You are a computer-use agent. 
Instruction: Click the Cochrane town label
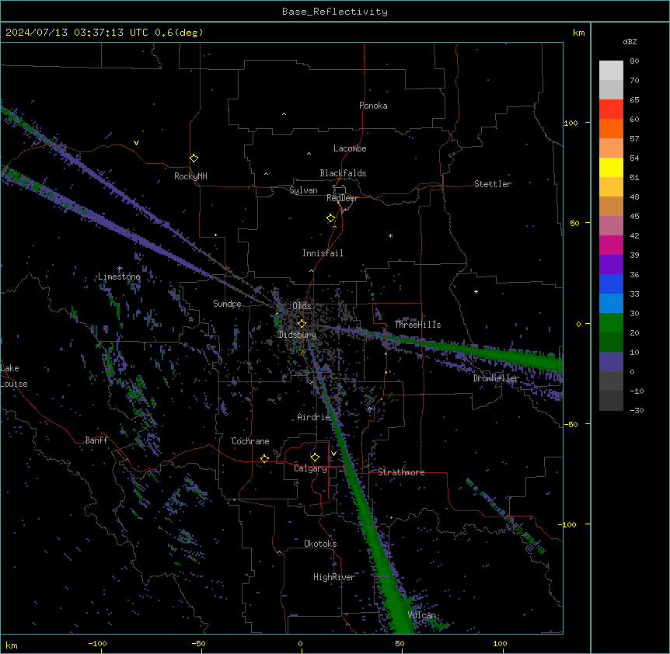click(x=250, y=441)
